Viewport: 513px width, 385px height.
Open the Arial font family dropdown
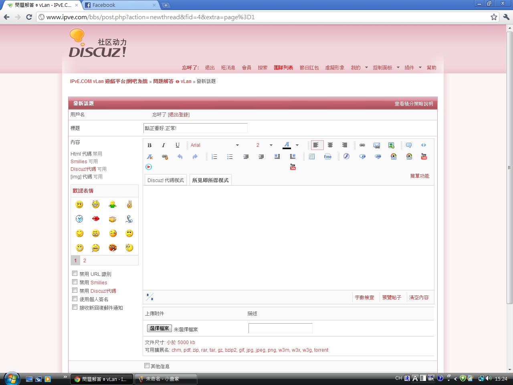click(215, 145)
